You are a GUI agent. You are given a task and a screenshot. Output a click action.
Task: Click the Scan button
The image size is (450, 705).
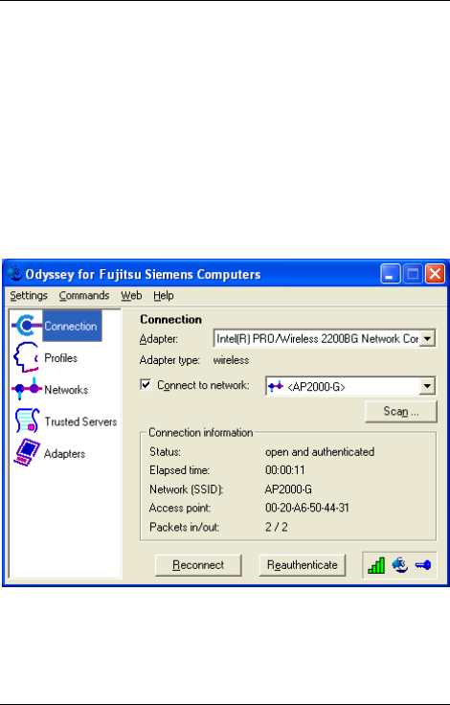tap(401, 411)
